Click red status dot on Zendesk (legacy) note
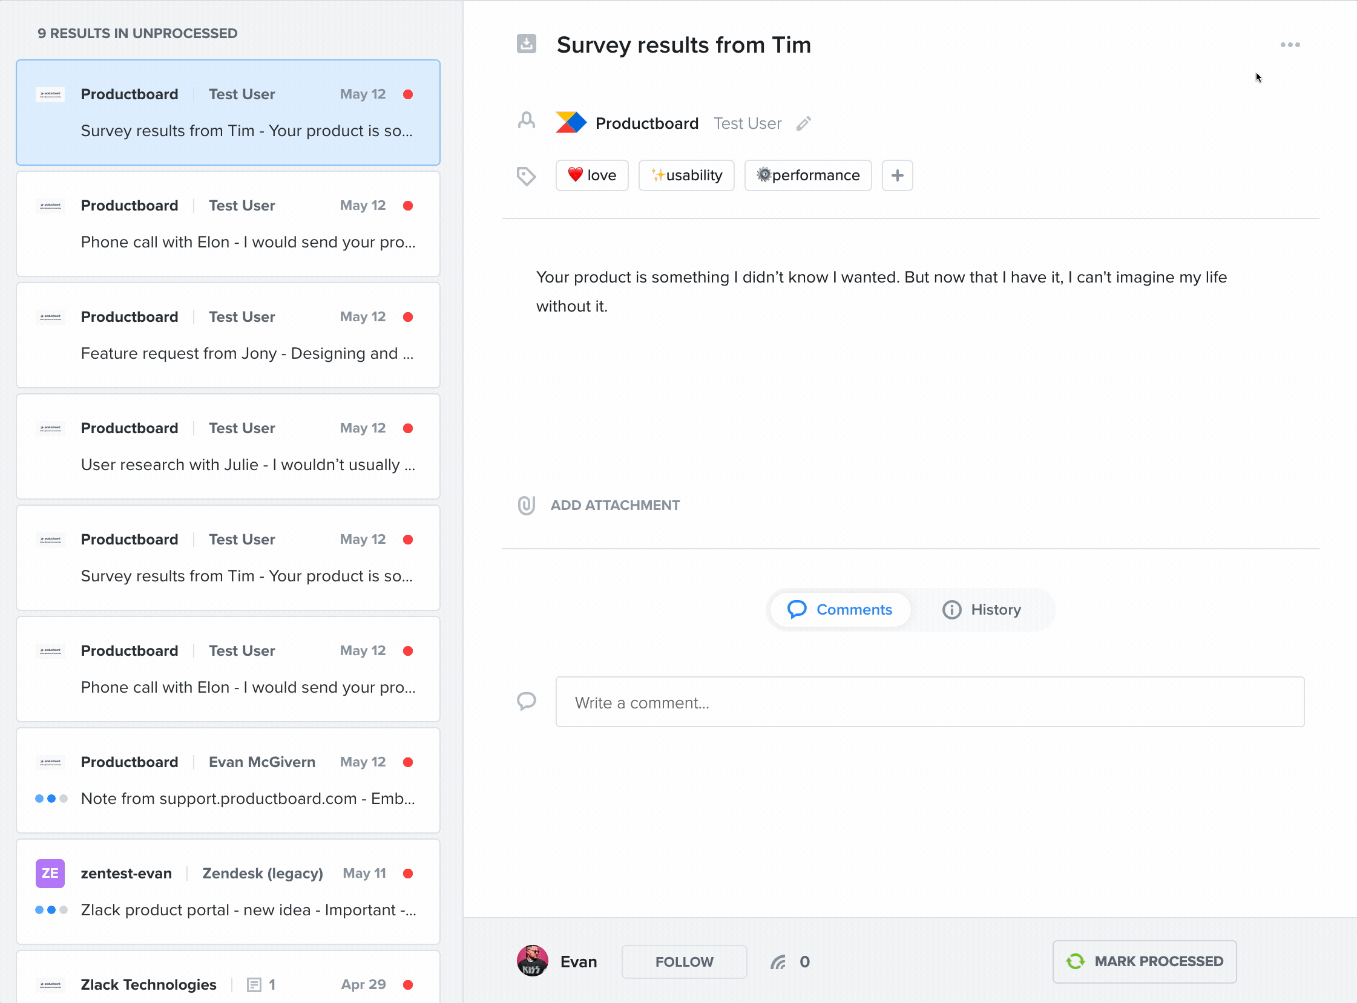Image resolution: width=1357 pixels, height=1003 pixels. point(408,873)
